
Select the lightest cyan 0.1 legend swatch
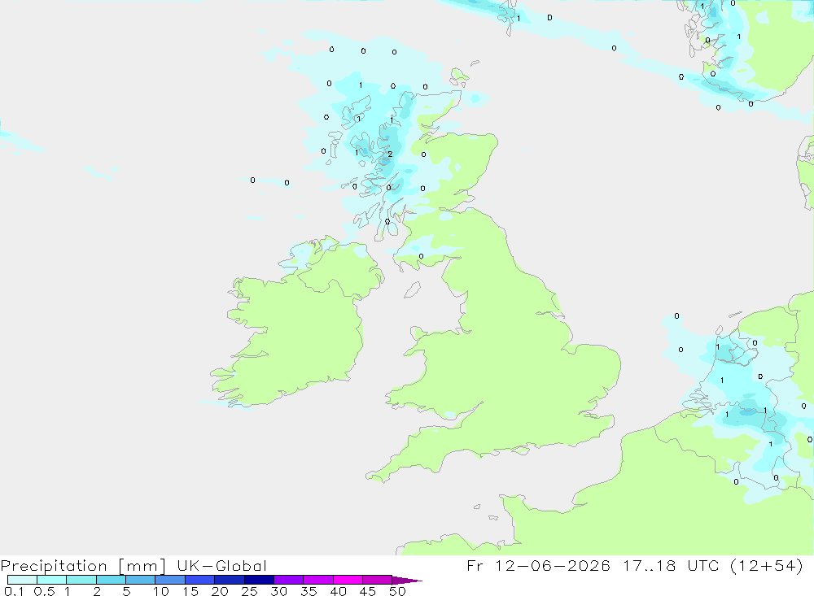click(22, 580)
